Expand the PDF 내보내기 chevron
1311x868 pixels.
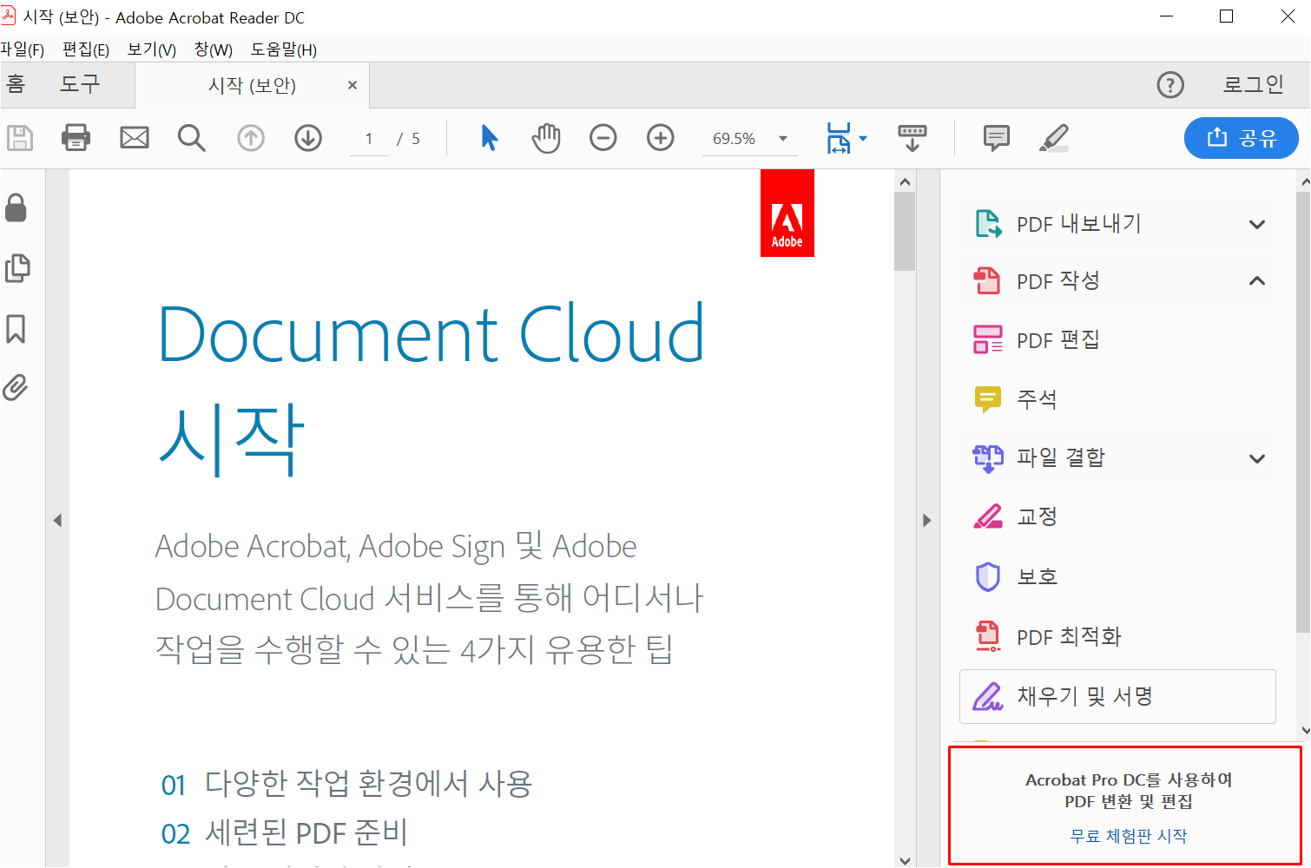pos(1256,225)
